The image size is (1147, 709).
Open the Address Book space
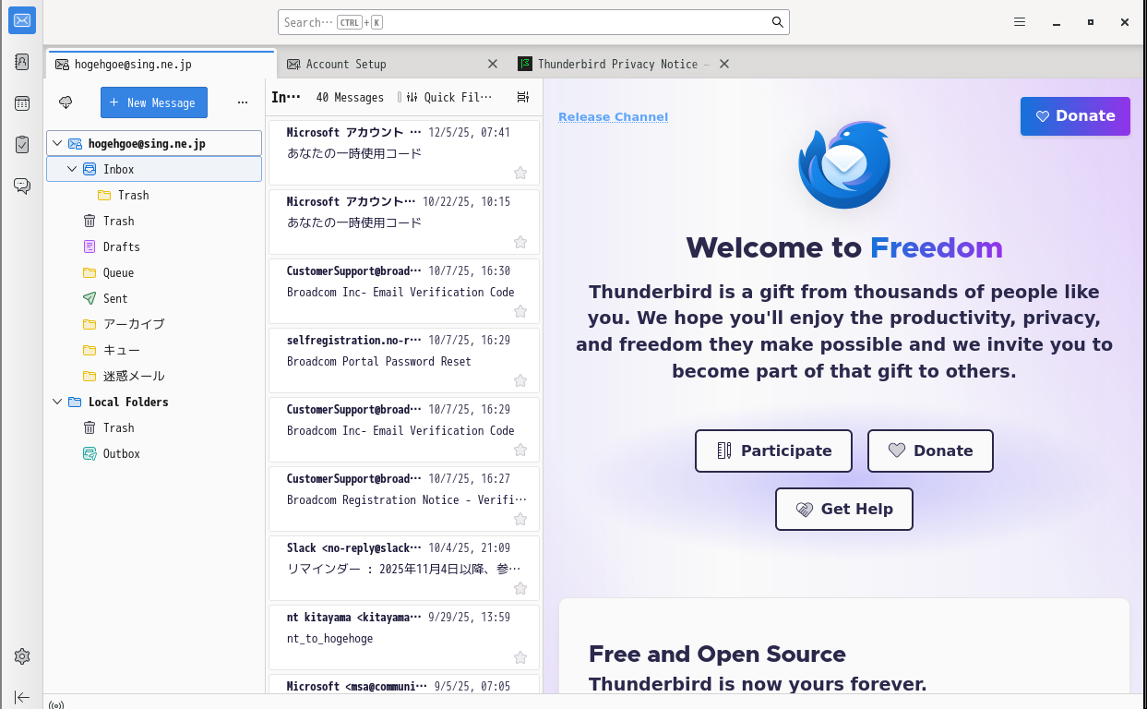point(22,62)
